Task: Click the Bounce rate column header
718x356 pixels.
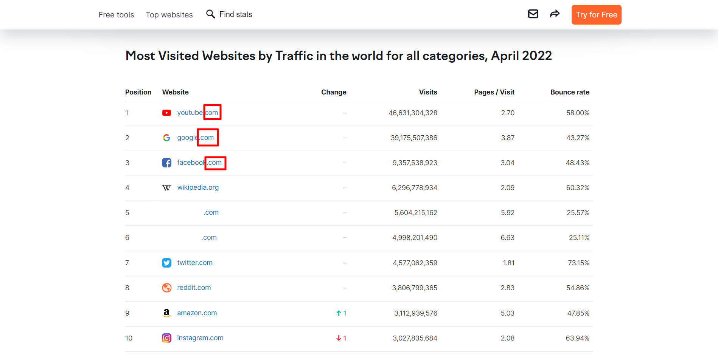Action: click(x=570, y=92)
